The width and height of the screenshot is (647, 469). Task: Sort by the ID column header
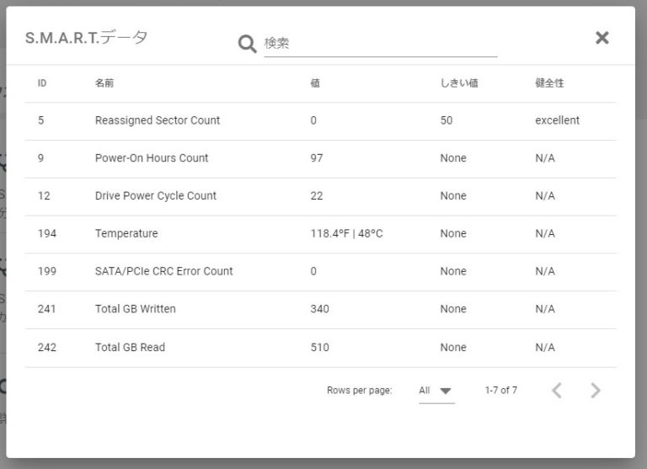coord(42,83)
